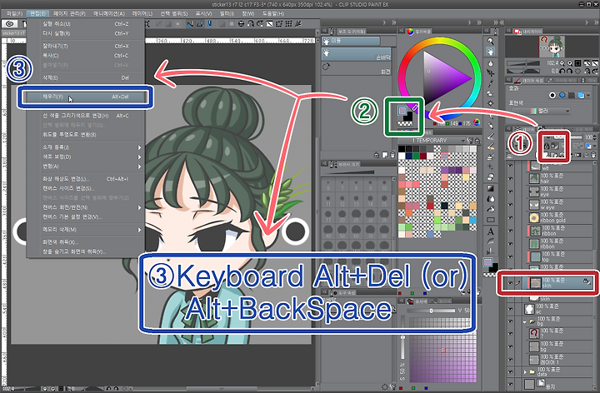Click black sub color swatch
This screenshot has height=393, width=600.
tap(408, 117)
